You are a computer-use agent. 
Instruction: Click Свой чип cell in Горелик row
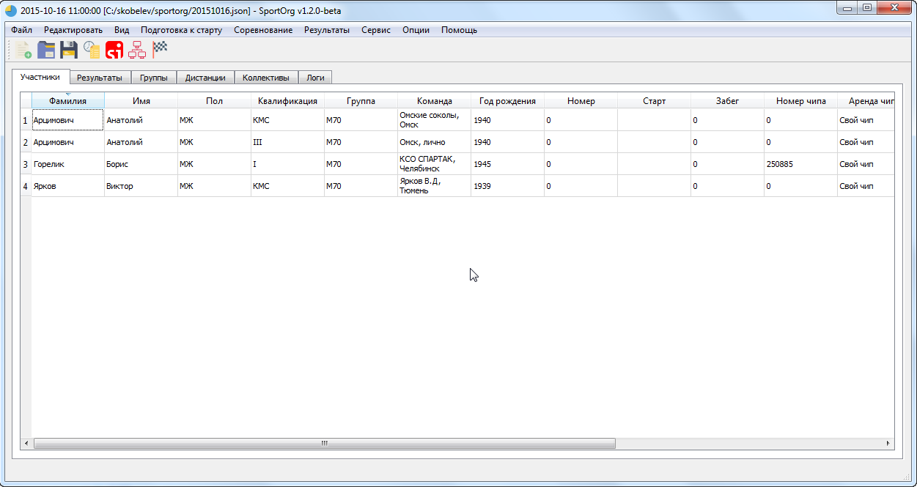point(866,164)
